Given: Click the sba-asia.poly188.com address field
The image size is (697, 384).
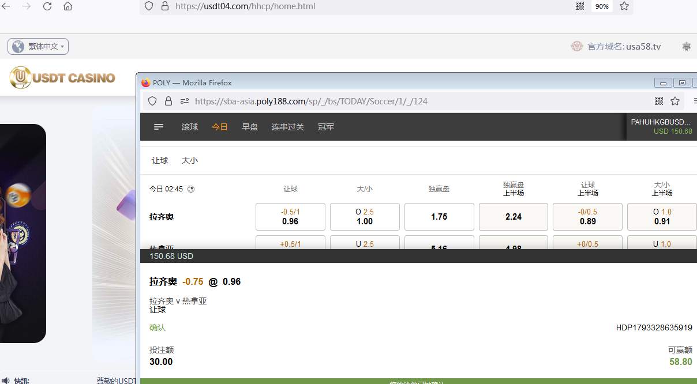Looking at the screenshot, I should pyautogui.click(x=311, y=101).
